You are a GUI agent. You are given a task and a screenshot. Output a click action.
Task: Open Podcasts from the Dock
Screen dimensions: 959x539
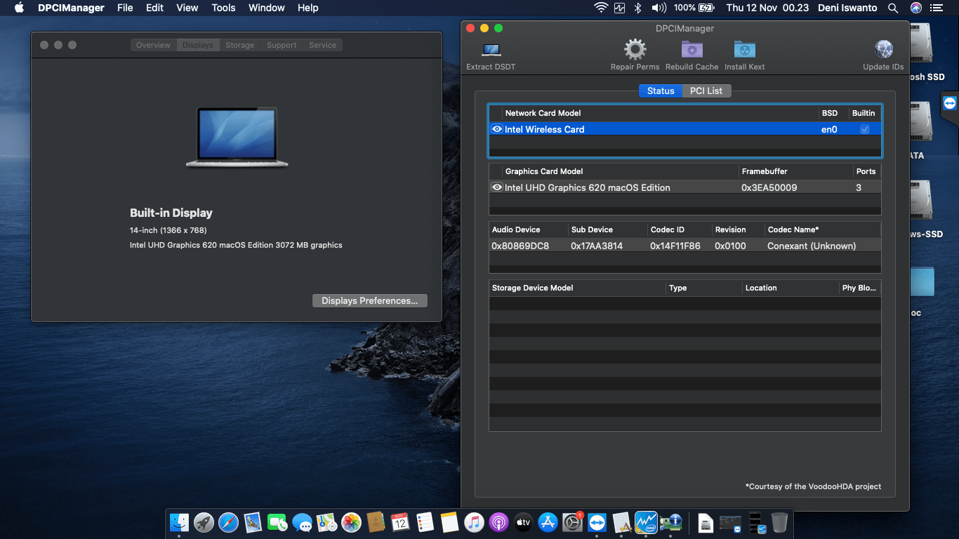498,522
